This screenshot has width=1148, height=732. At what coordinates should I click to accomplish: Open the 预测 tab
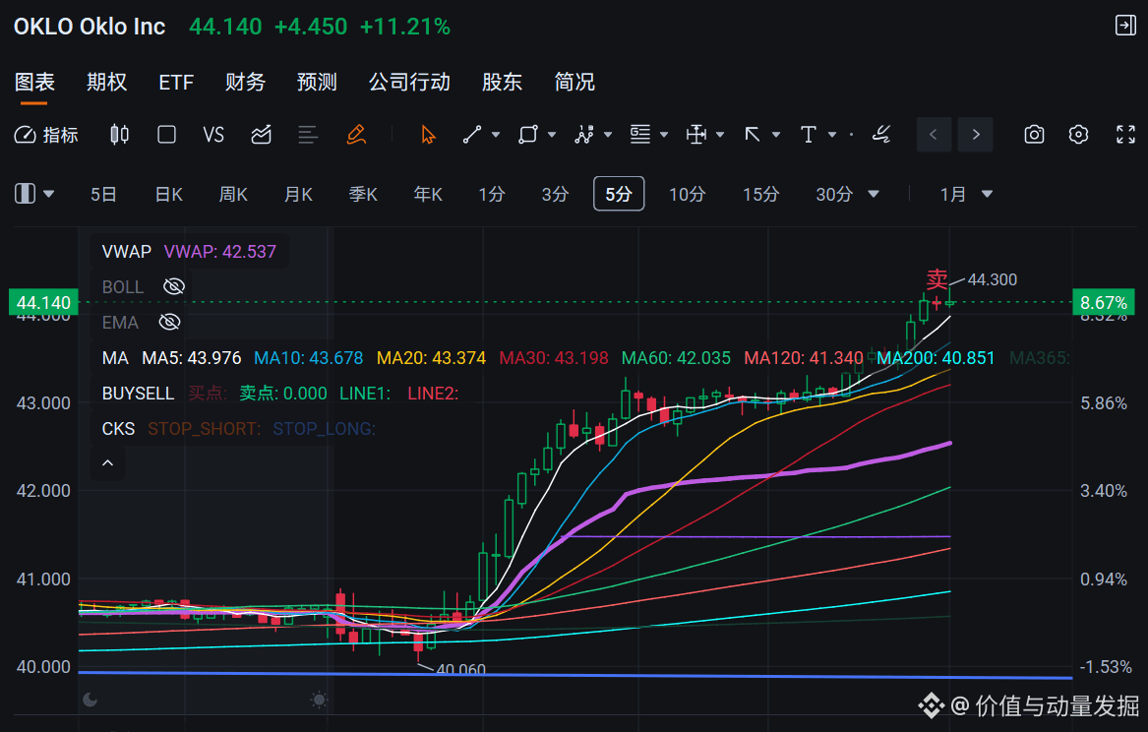coord(317,82)
